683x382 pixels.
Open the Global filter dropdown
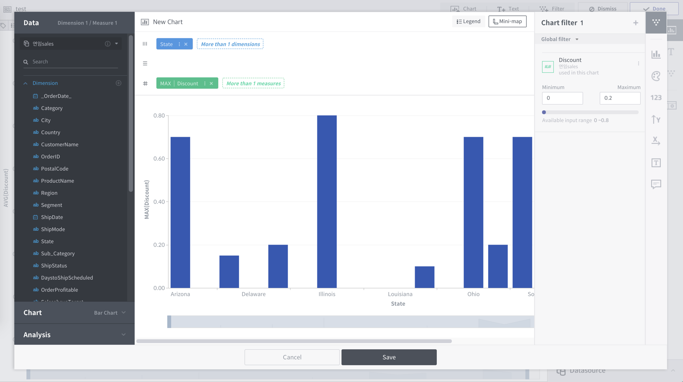coord(559,39)
